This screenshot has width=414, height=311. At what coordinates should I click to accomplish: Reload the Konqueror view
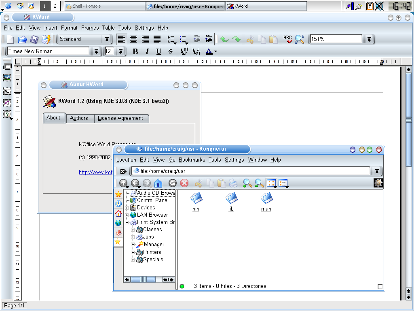[x=172, y=183]
